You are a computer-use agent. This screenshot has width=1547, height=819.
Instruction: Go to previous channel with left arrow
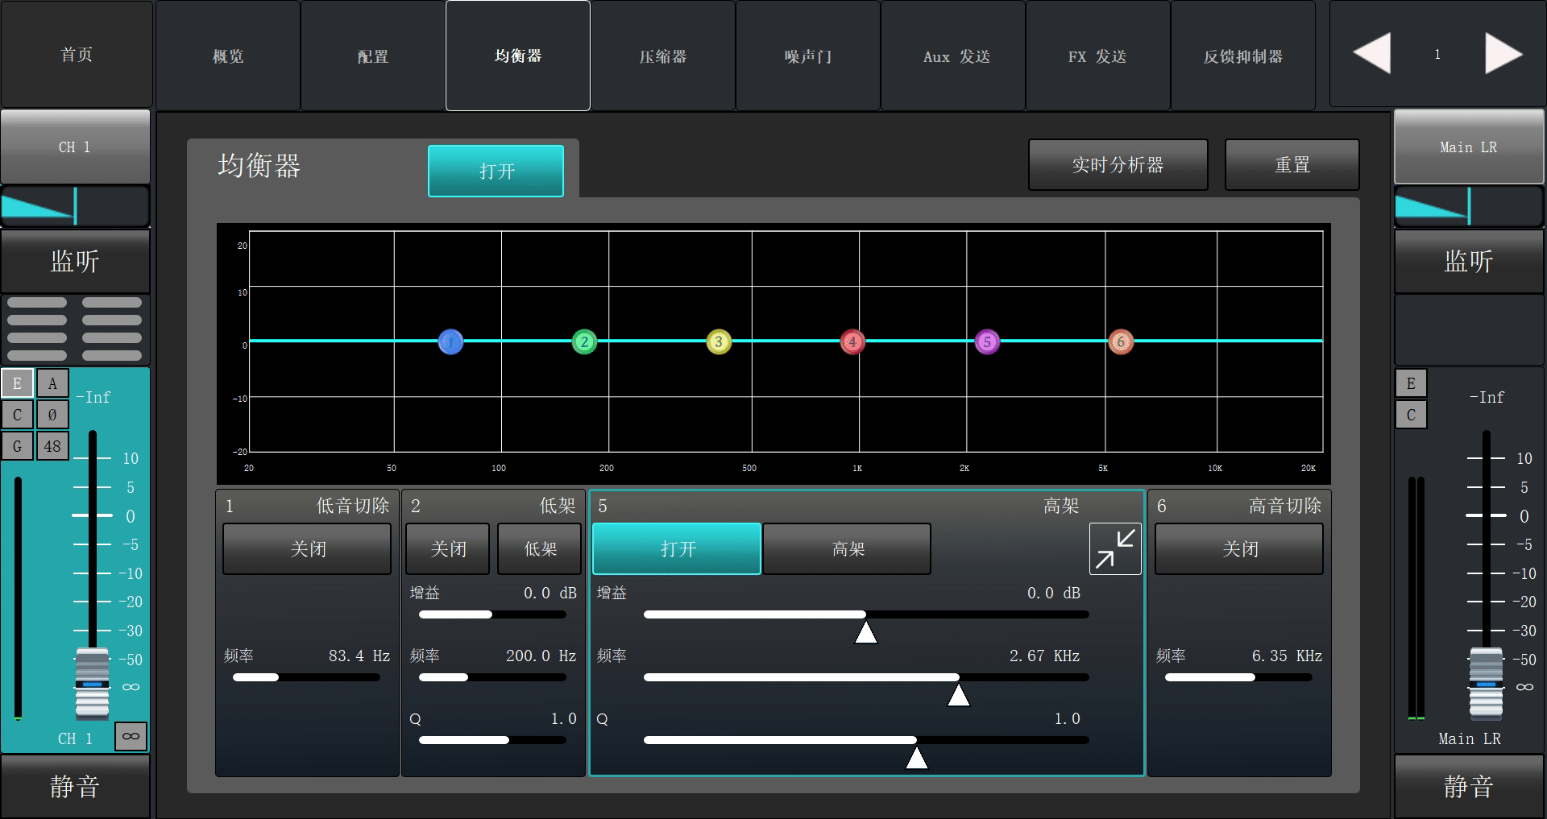[1372, 54]
